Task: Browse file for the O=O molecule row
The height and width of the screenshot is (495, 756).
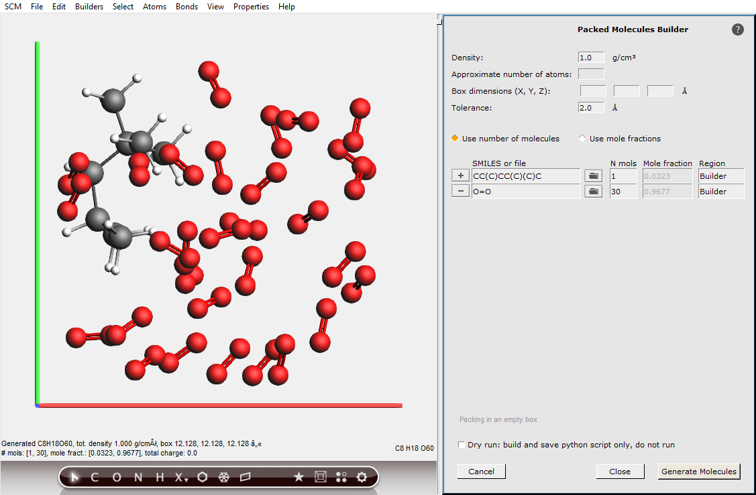Action: [x=593, y=192]
